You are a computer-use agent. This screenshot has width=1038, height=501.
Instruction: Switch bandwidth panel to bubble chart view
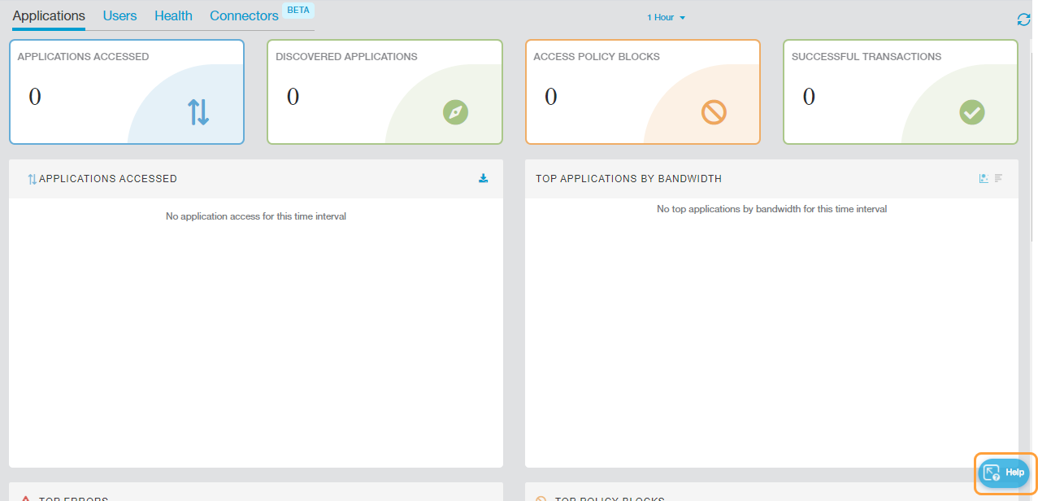[984, 179]
